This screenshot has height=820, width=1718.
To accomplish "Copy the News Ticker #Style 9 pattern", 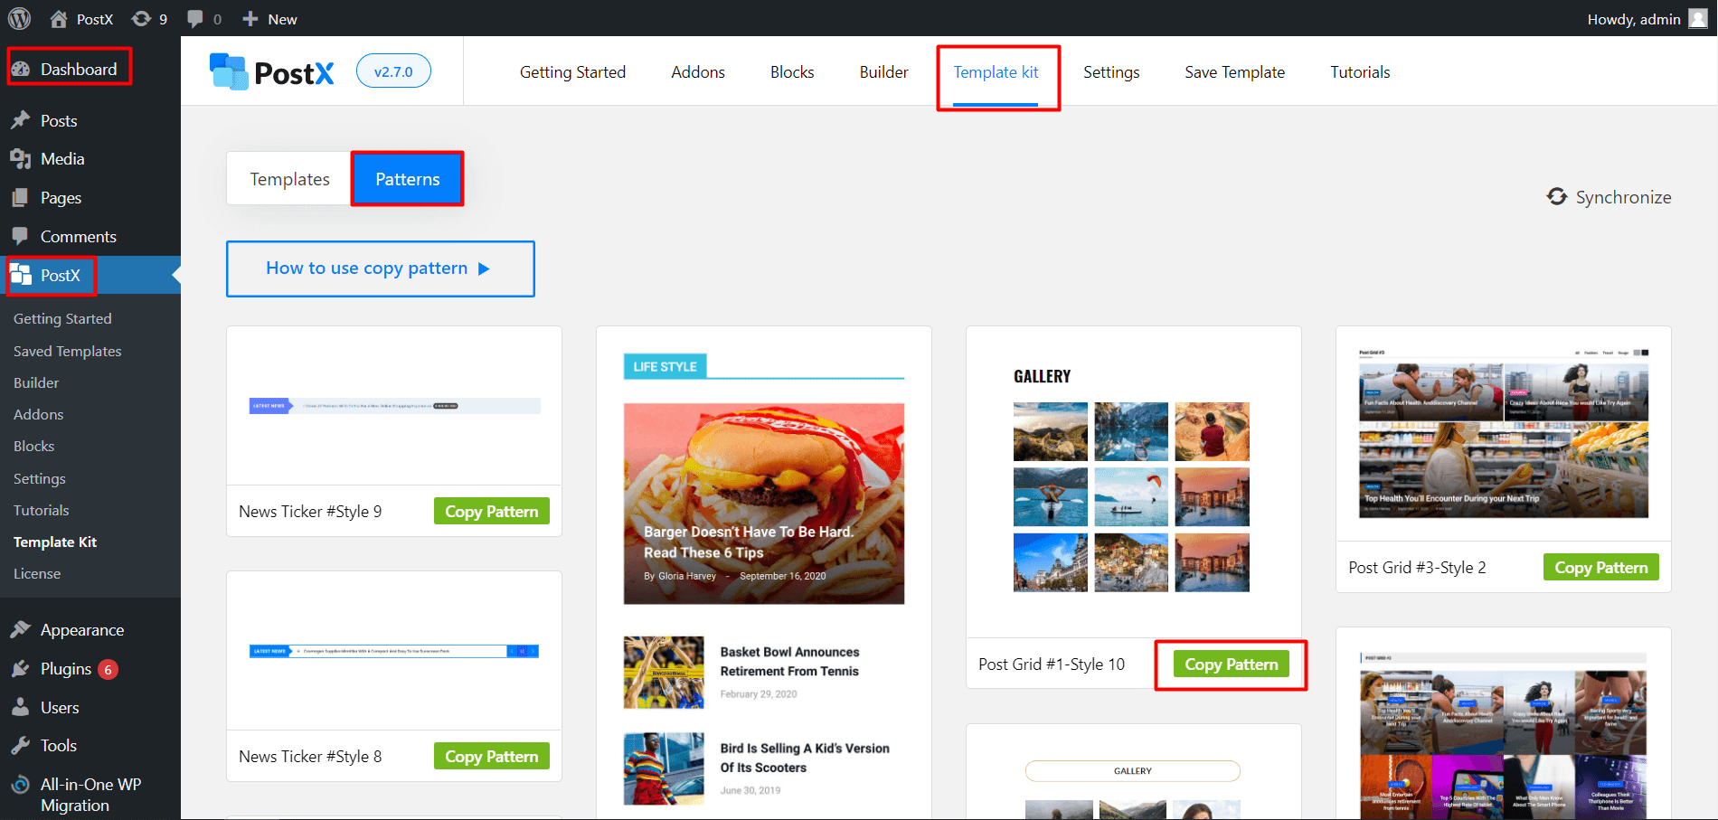I will (x=491, y=512).
